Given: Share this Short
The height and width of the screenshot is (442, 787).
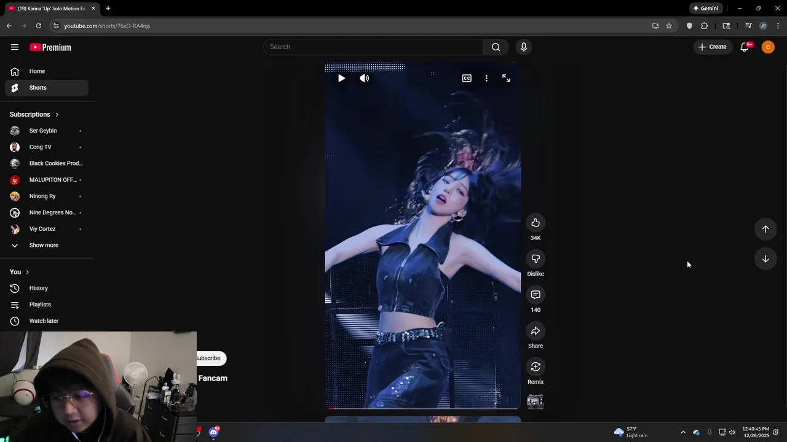Looking at the screenshot, I should coord(536,331).
